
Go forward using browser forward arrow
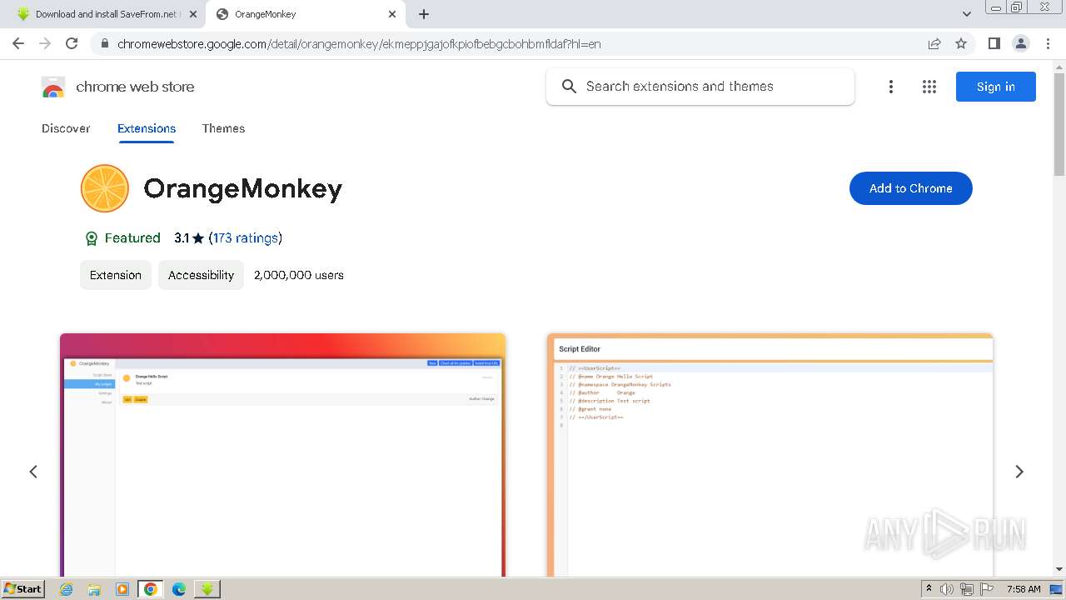45,43
